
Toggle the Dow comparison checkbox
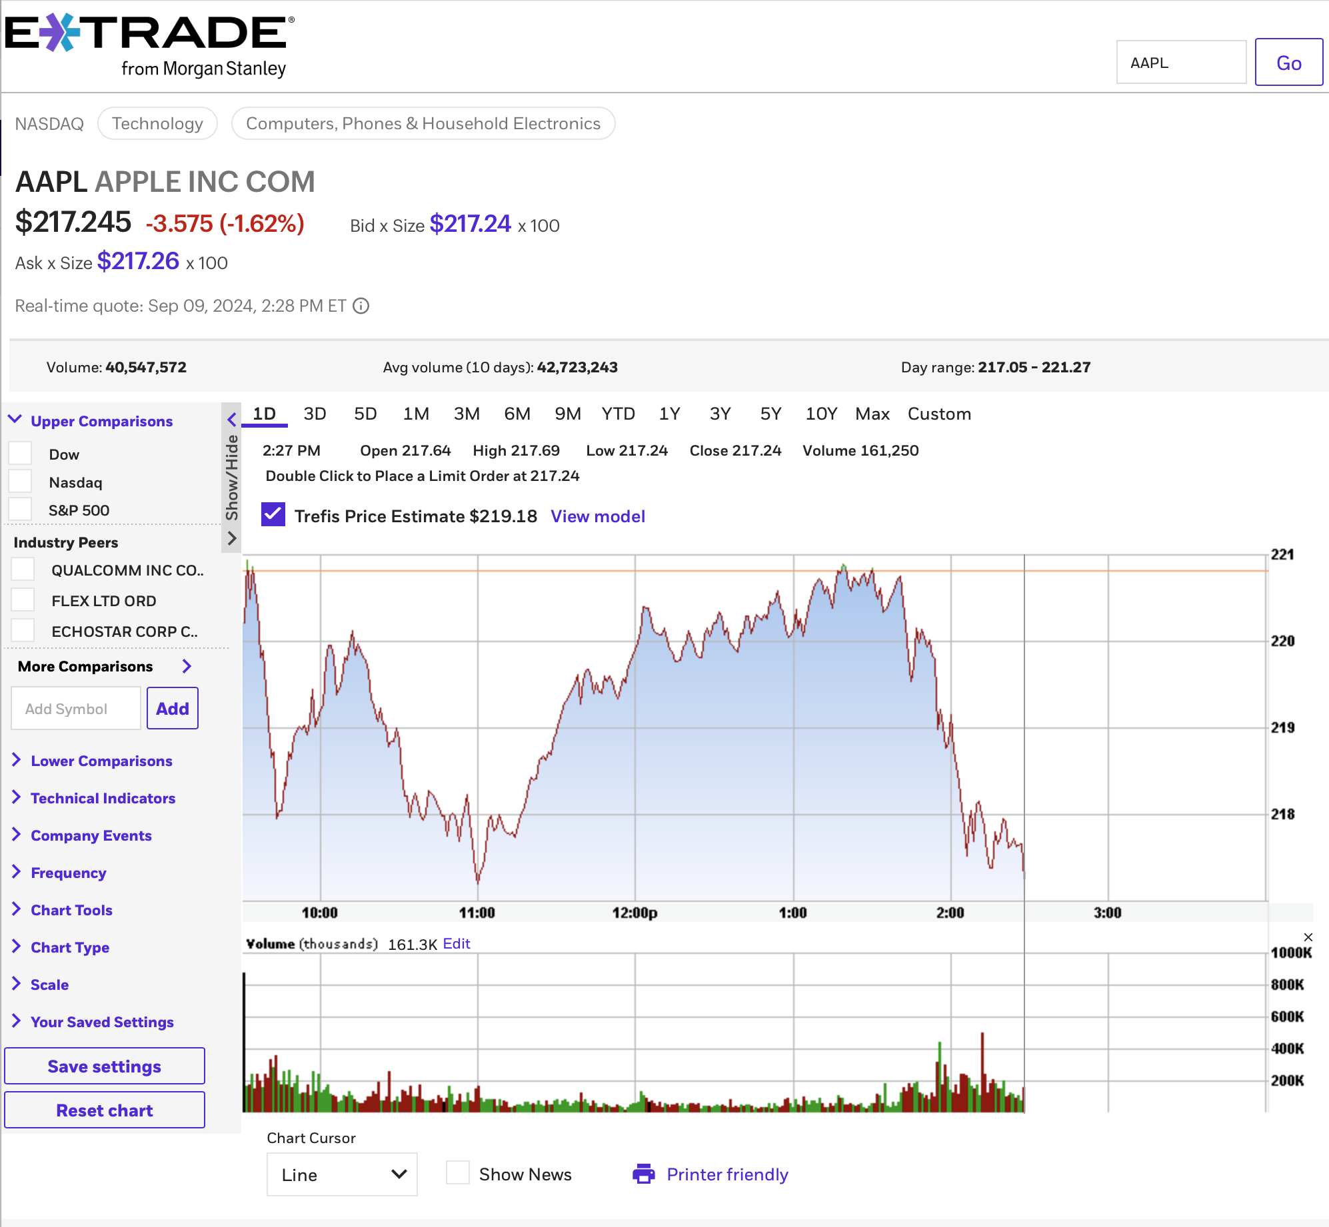point(21,453)
